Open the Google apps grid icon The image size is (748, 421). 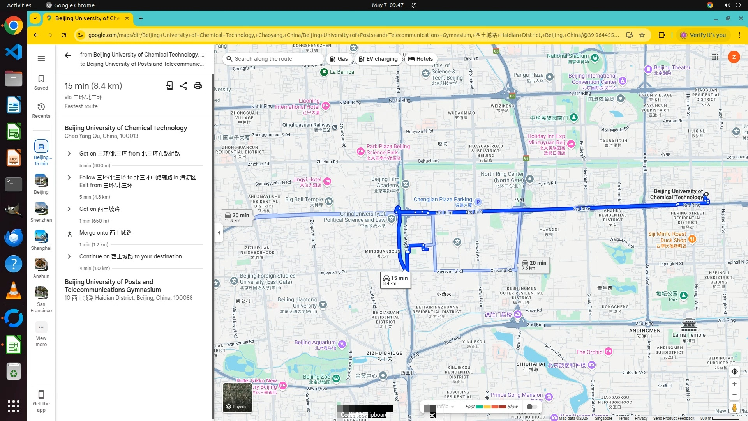715,57
